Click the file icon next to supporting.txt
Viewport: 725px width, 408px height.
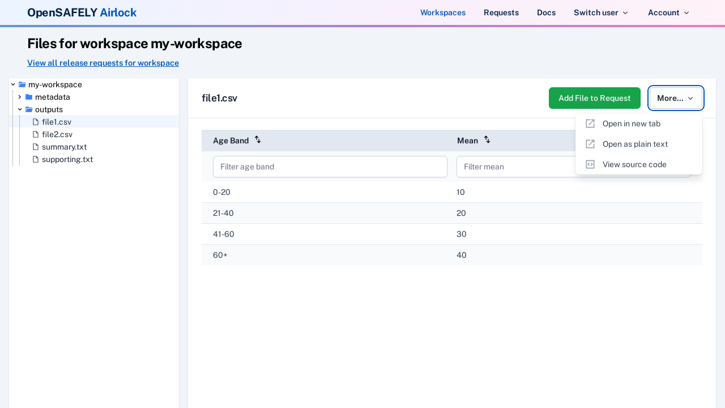coord(35,159)
